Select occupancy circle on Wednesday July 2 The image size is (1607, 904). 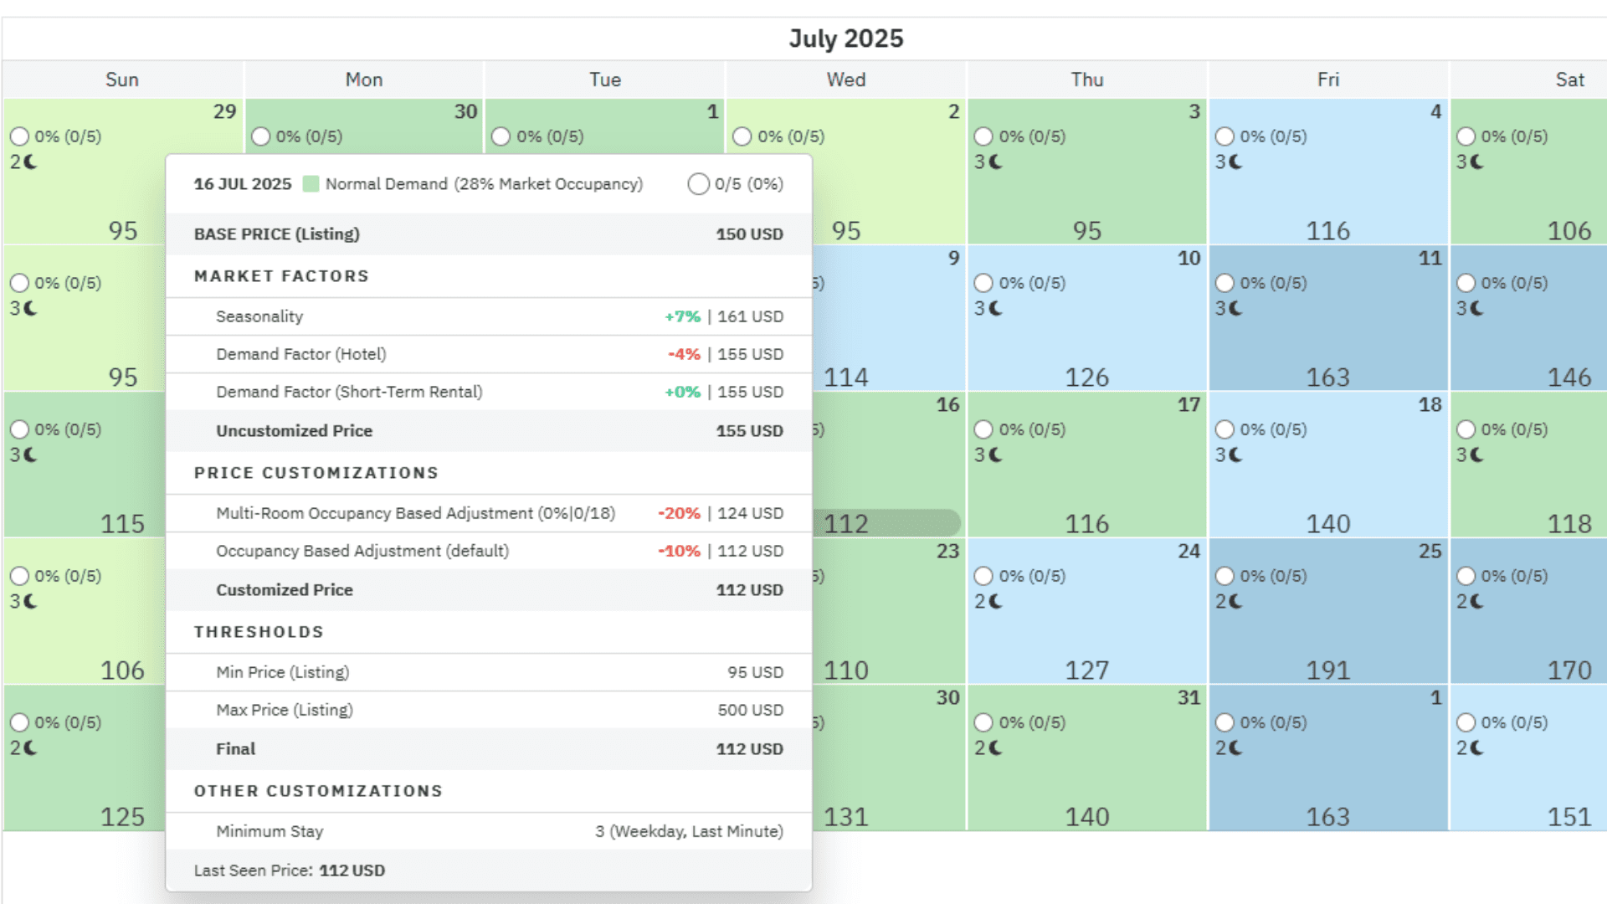coord(742,136)
